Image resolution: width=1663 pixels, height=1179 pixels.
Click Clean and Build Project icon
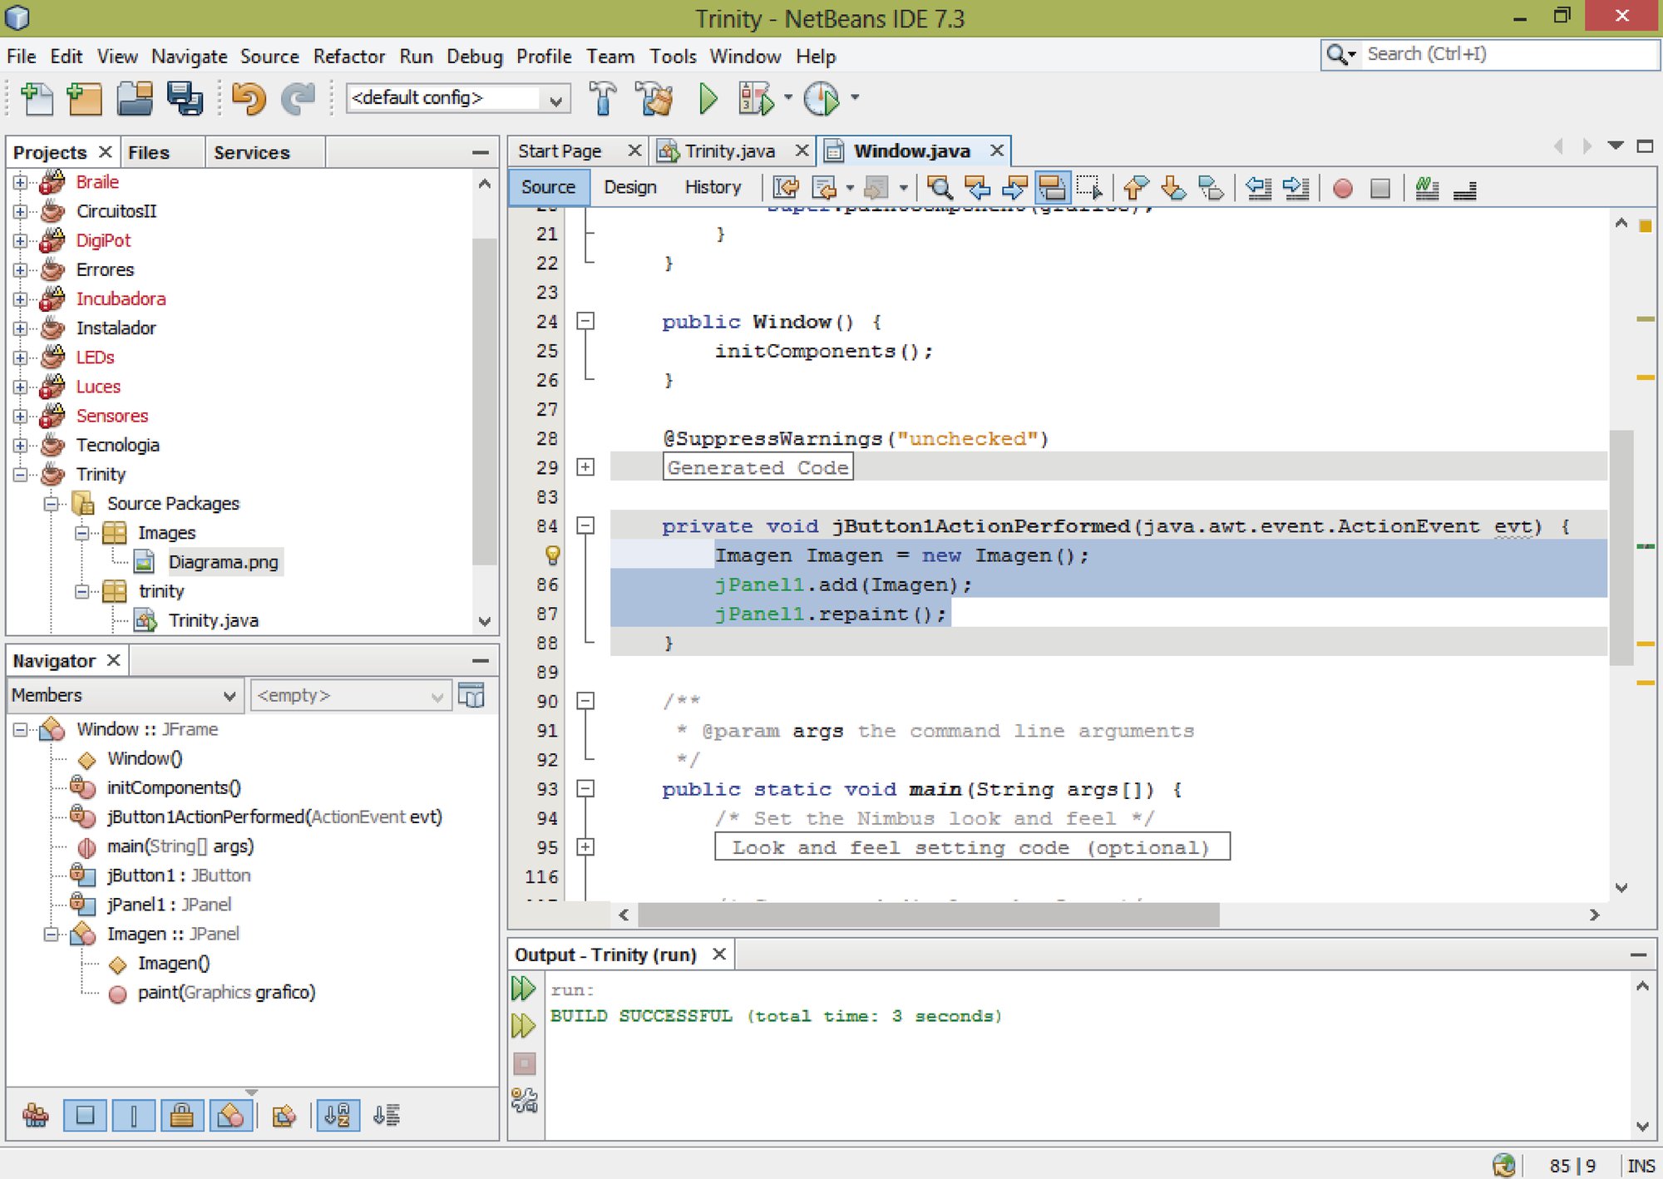click(655, 99)
